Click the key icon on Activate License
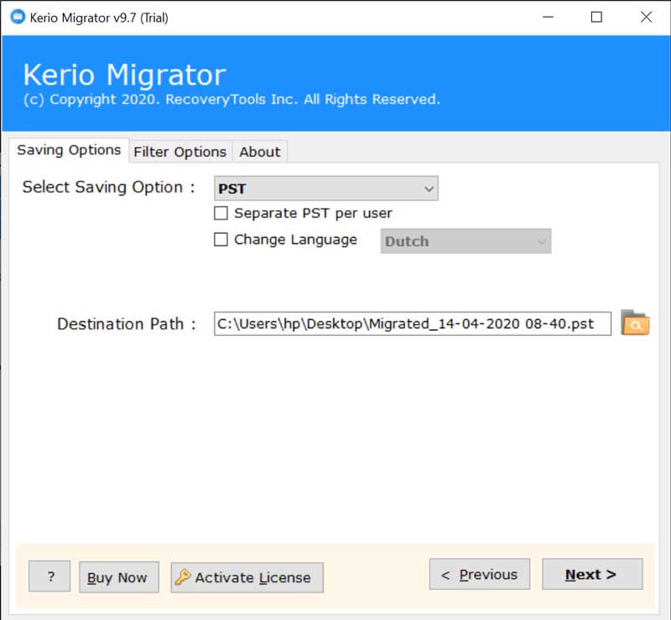671x620 pixels. click(183, 576)
